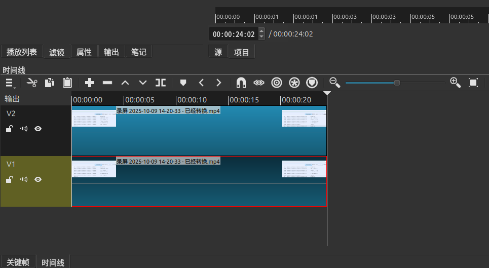This screenshot has width=489, height=268.
Task: Mute the V1 track audio
Action: [23, 179]
